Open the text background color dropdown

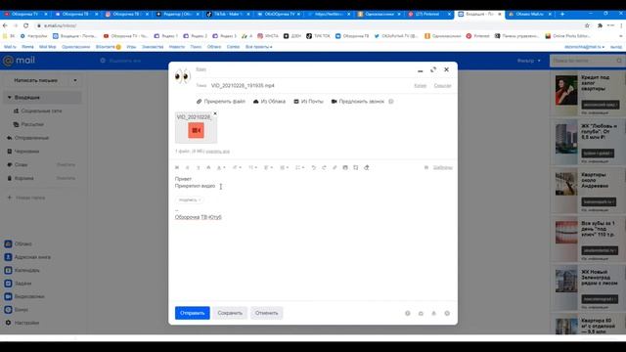(237, 167)
